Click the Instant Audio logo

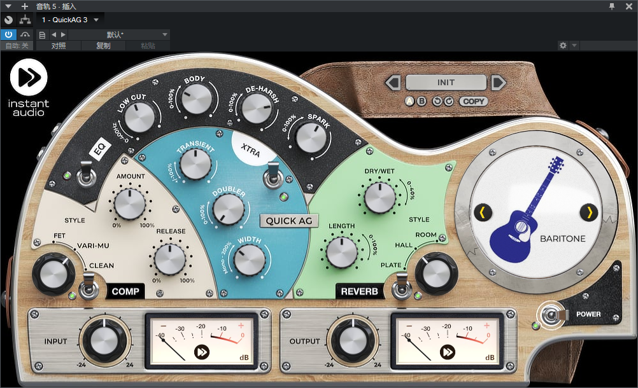pyautogui.click(x=29, y=88)
